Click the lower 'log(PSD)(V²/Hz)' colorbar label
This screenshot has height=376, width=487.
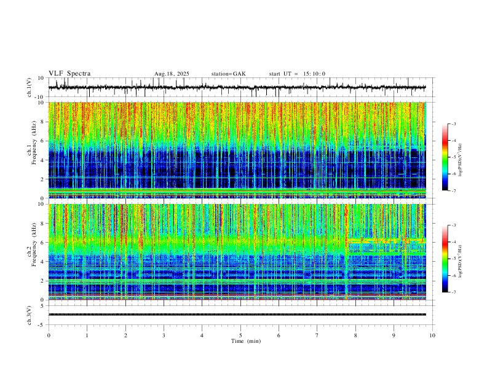[x=460, y=261]
